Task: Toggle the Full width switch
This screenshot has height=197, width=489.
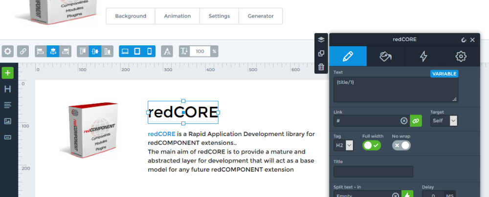Action: click(x=372, y=145)
